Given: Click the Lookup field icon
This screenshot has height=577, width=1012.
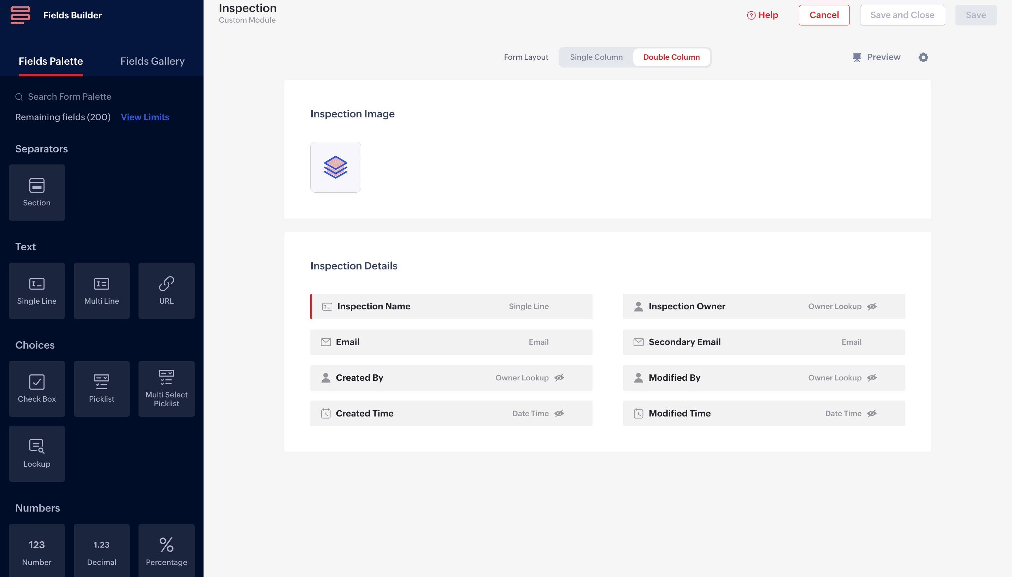Looking at the screenshot, I should [x=36, y=446].
